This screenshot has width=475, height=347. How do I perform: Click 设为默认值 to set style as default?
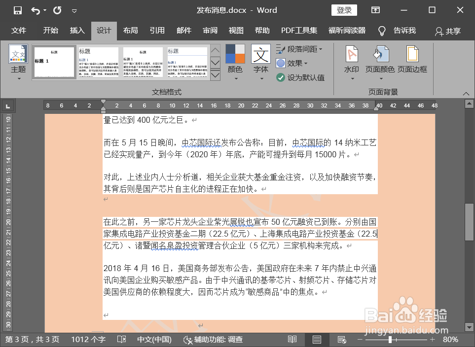[x=306, y=77]
